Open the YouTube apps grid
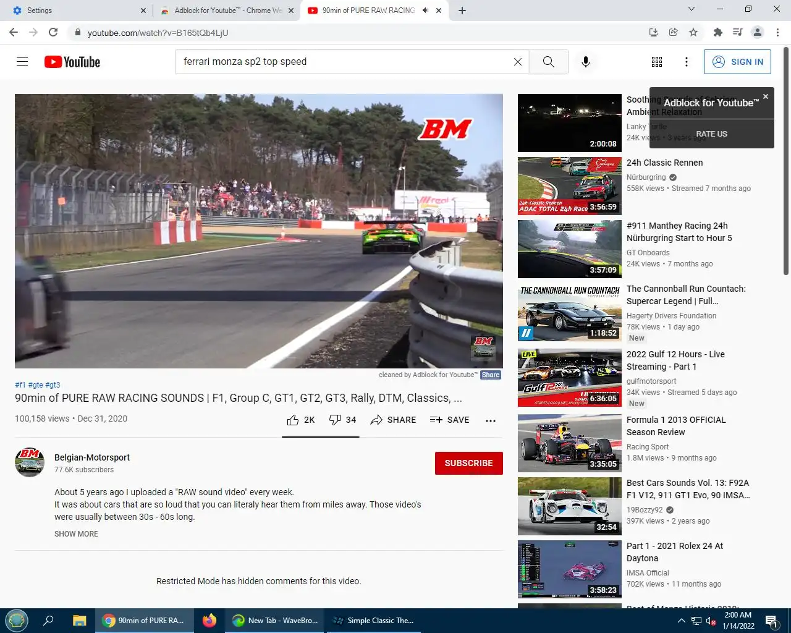The height and width of the screenshot is (633, 791). (657, 62)
